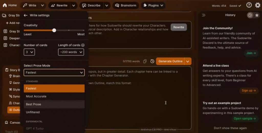
Task: Click the Add new document button
Action: point(13,23)
